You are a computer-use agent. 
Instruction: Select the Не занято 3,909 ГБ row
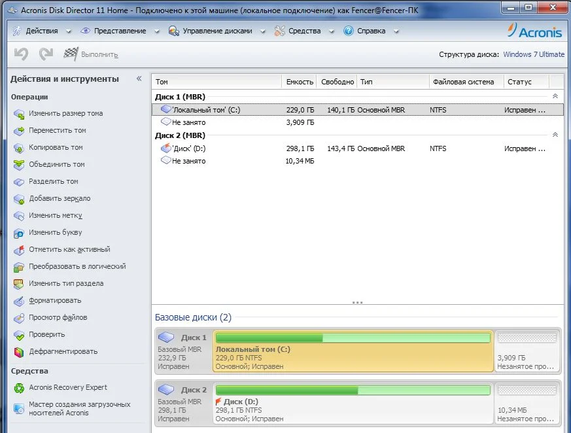tap(358, 122)
